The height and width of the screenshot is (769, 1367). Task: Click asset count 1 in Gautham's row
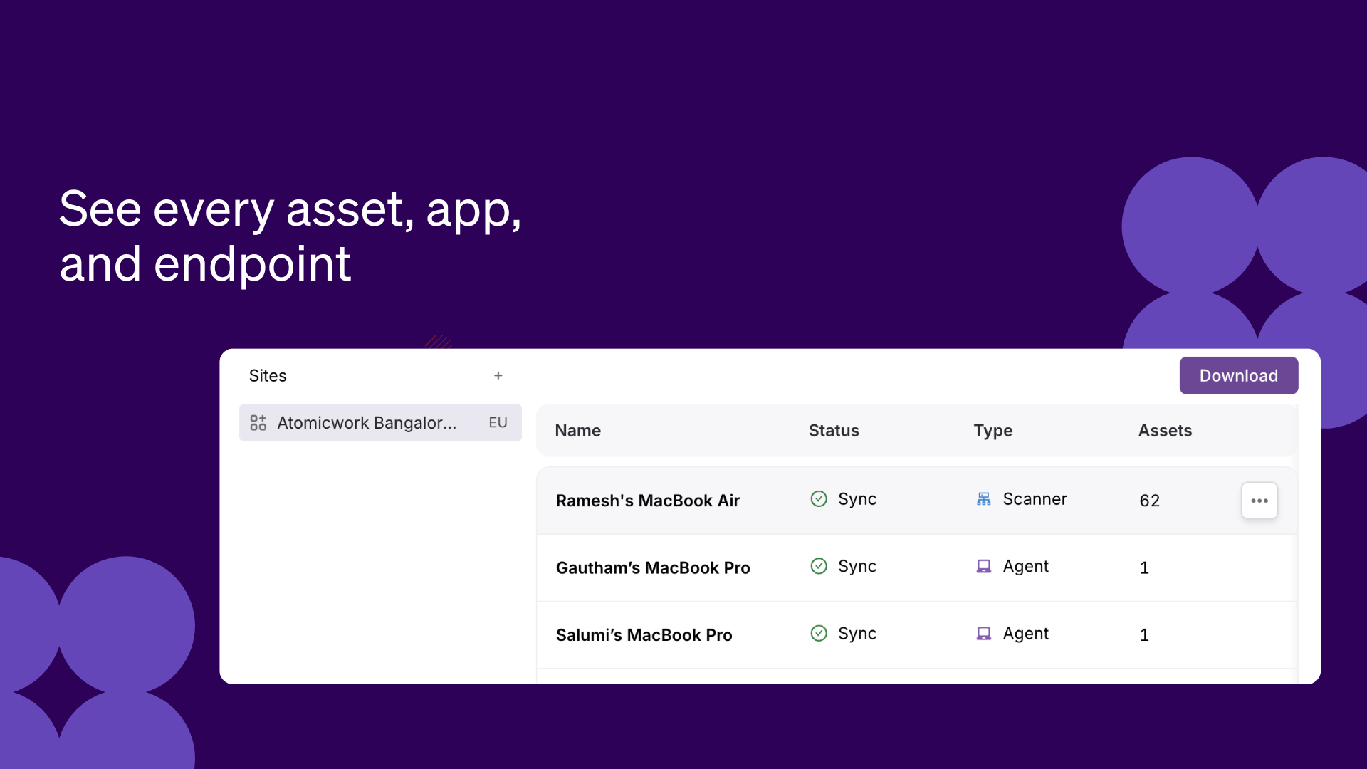tap(1144, 567)
